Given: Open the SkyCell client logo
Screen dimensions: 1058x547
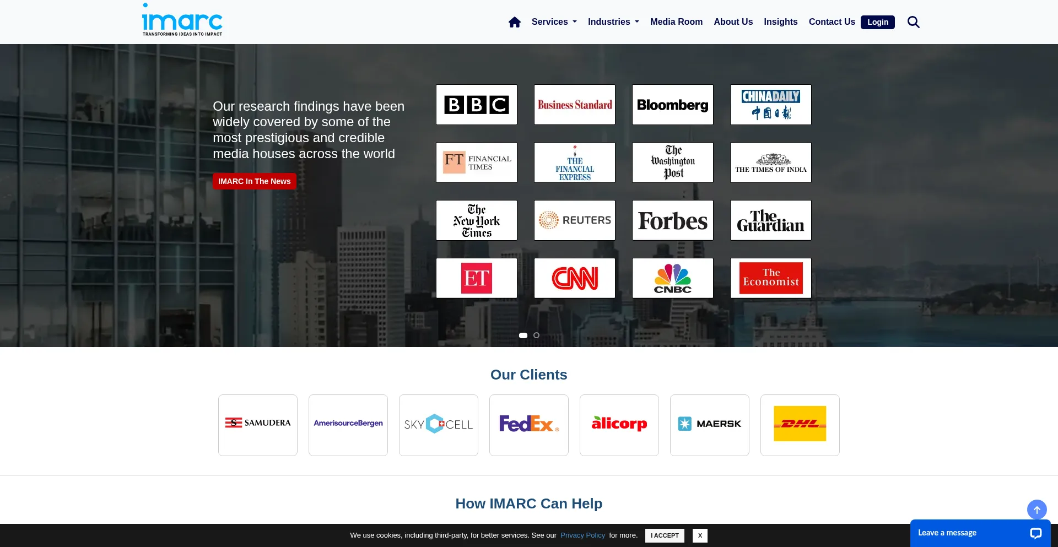Looking at the screenshot, I should coord(439,425).
